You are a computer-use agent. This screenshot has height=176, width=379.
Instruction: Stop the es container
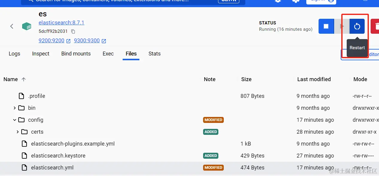[x=326, y=26]
